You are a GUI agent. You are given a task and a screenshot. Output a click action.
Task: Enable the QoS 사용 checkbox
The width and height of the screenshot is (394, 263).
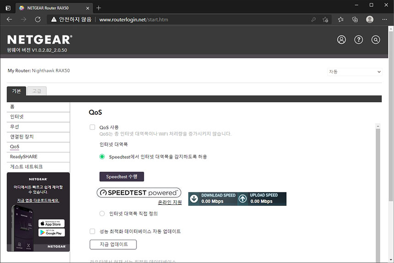93,127
